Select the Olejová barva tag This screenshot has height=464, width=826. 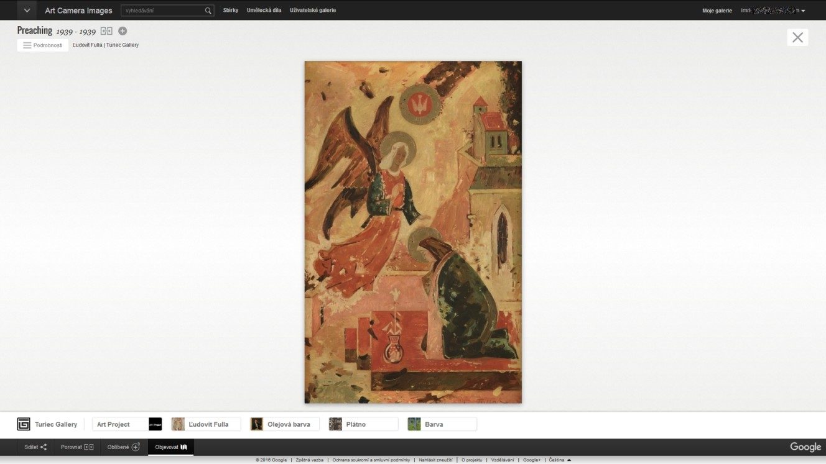[285, 424]
